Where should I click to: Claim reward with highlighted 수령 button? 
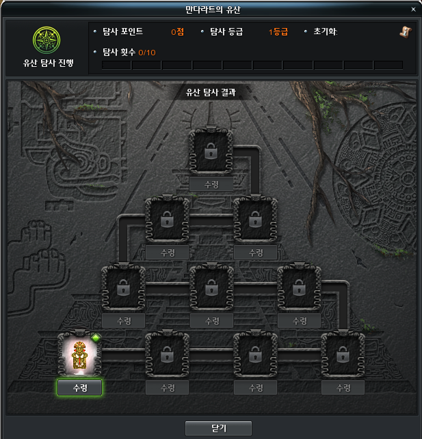(80, 388)
